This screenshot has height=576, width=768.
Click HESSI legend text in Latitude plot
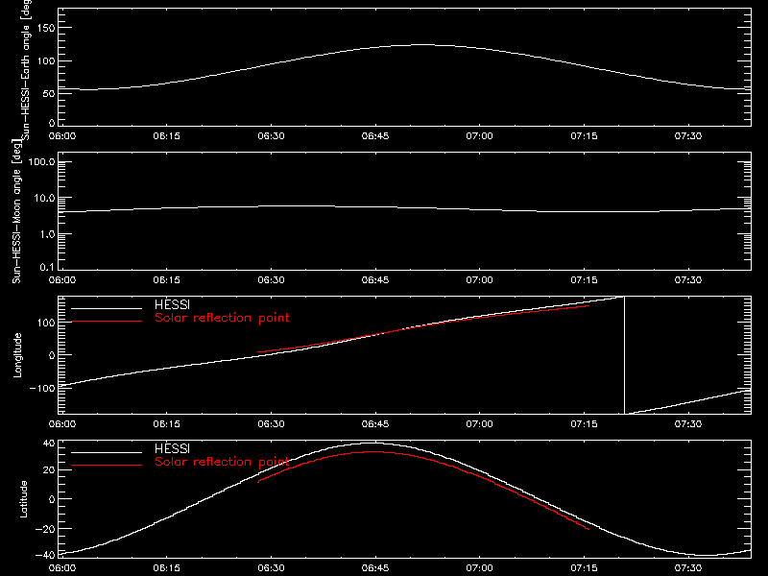(172, 448)
